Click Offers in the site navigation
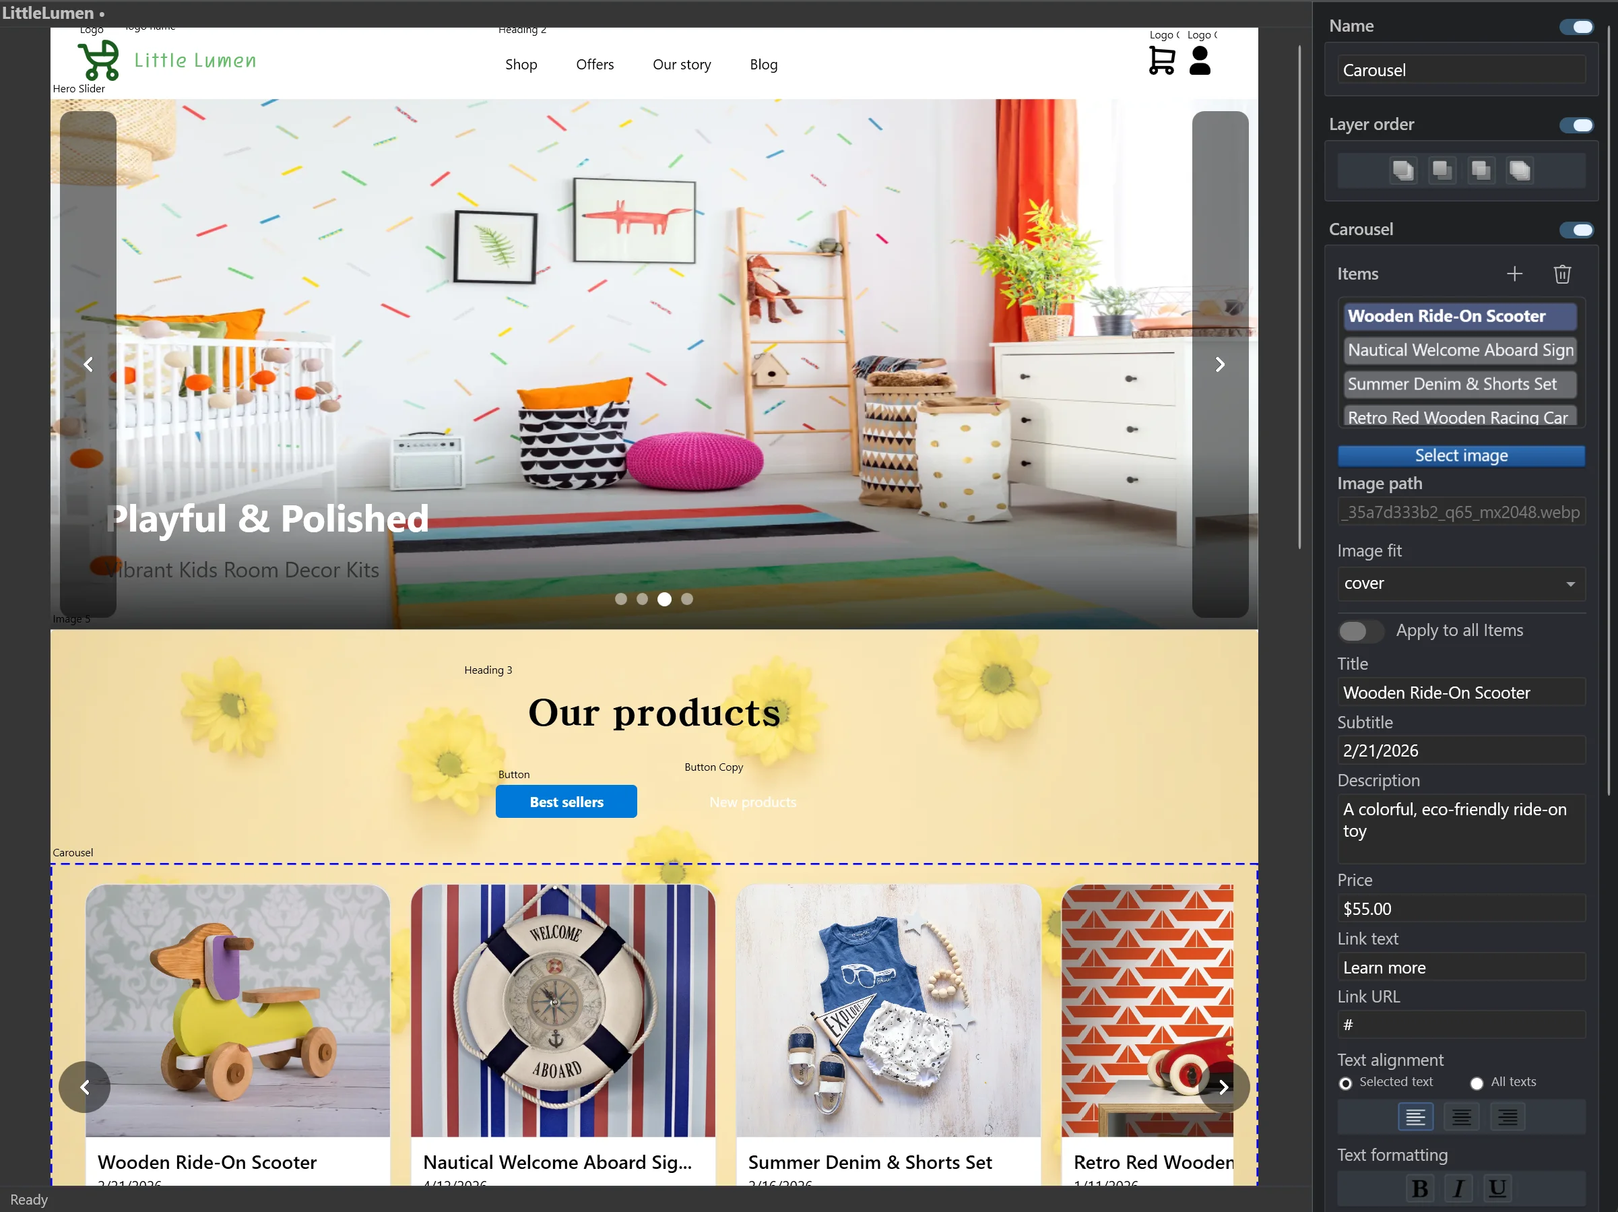This screenshot has width=1618, height=1212. [595, 65]
